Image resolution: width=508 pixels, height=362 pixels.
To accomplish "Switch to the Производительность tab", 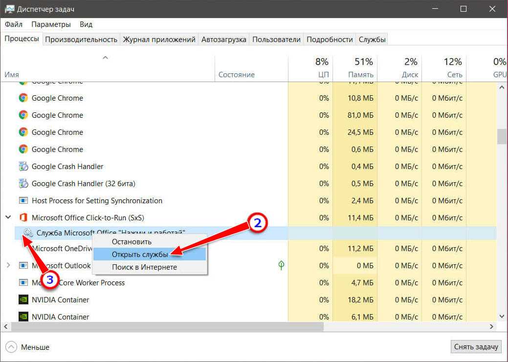I will [x=81, y=40].
